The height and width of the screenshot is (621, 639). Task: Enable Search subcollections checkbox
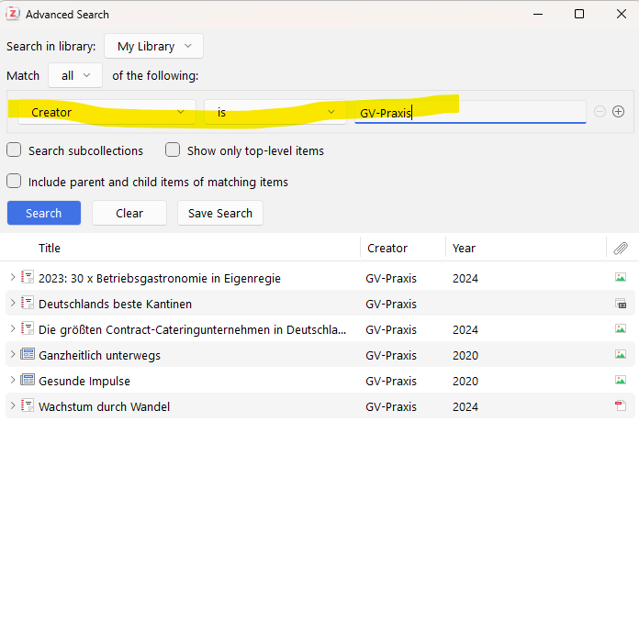14,150
